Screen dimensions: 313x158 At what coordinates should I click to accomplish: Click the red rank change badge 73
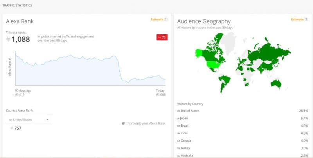click(162, 37)
